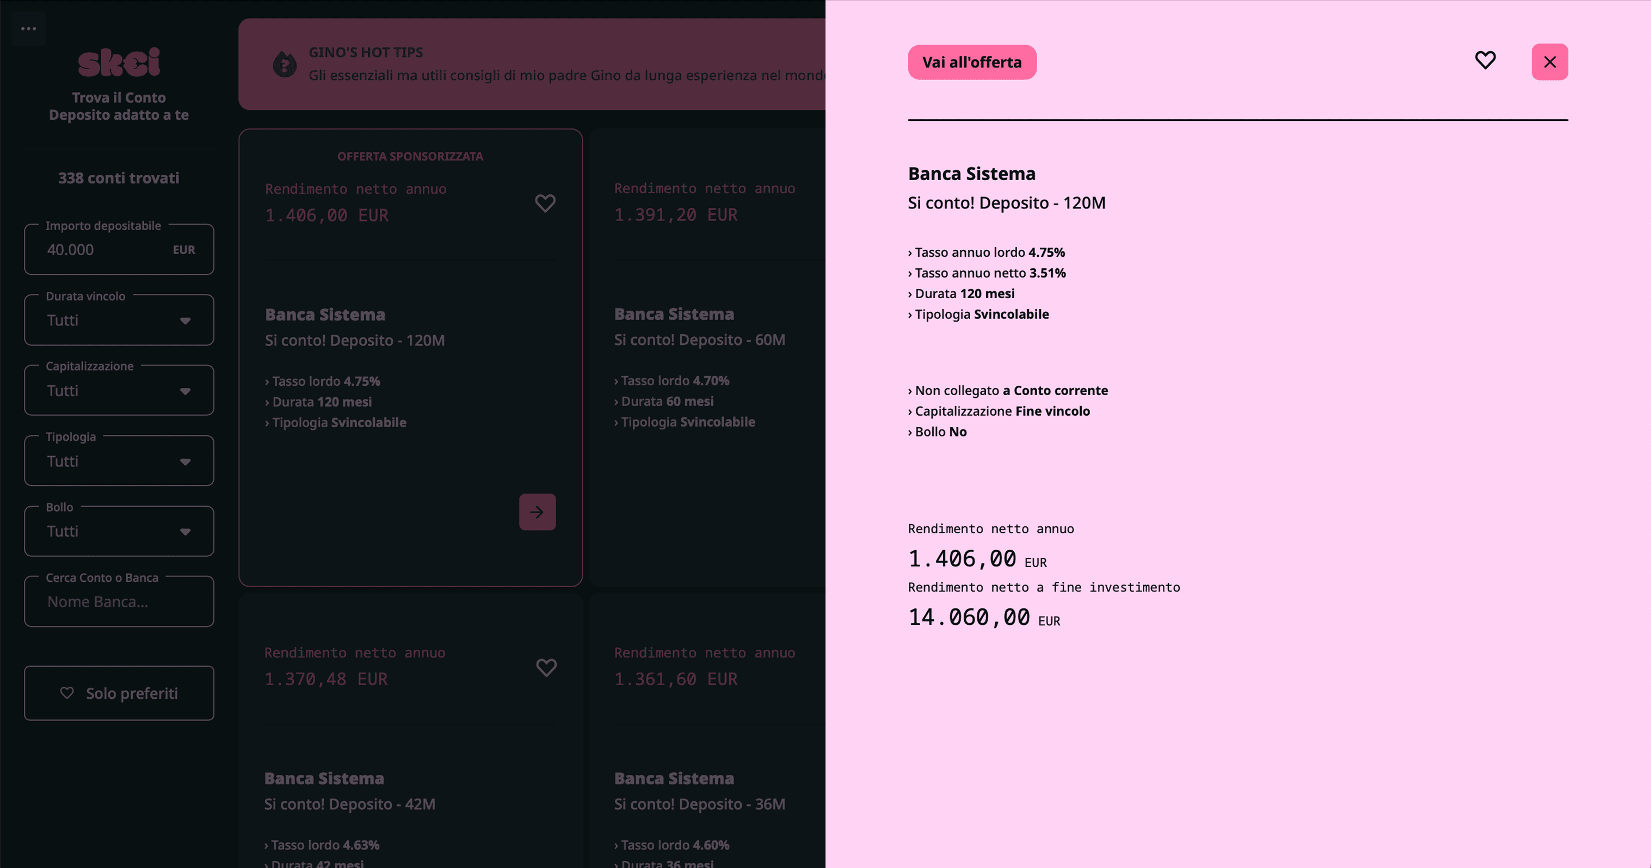Click Tasso annuo netto 3.51% line
Viewport: 1651px width, 868px height.
[987, 273]
